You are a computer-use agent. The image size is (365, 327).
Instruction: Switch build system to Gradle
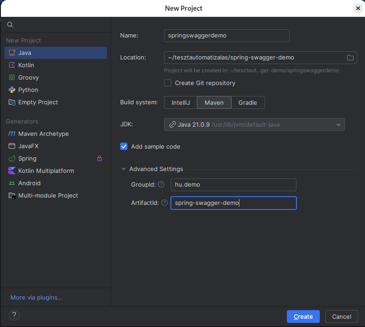pyautogui.click(x=248, y=102)
